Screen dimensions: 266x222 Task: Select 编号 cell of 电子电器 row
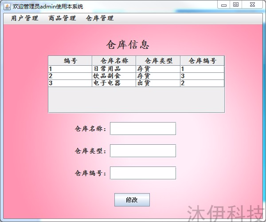click(70, 83)
